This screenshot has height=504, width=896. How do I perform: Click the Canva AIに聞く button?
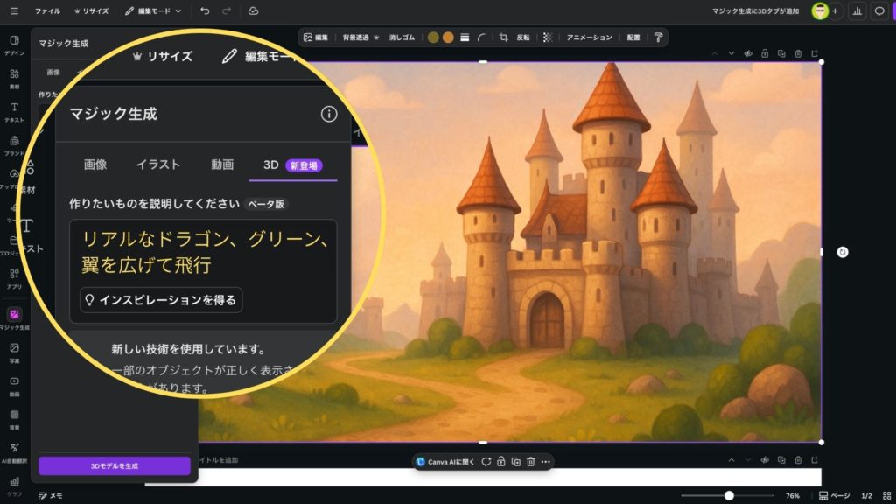coord(444,462)
